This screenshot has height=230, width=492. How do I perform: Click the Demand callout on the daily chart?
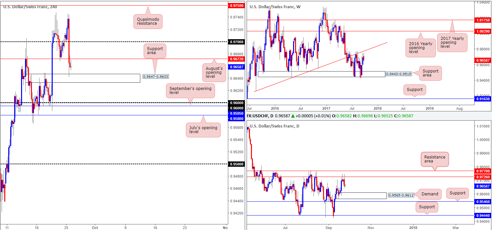click(x=430, y=194)
